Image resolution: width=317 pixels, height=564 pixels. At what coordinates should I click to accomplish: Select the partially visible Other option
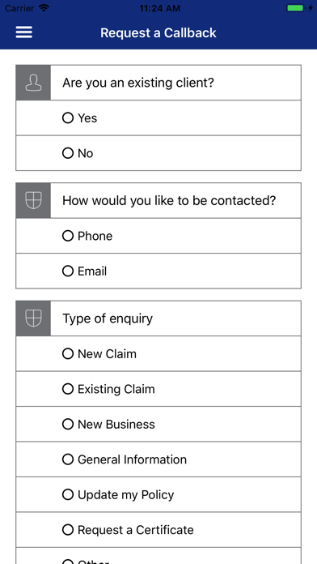(x=158, y=556)
